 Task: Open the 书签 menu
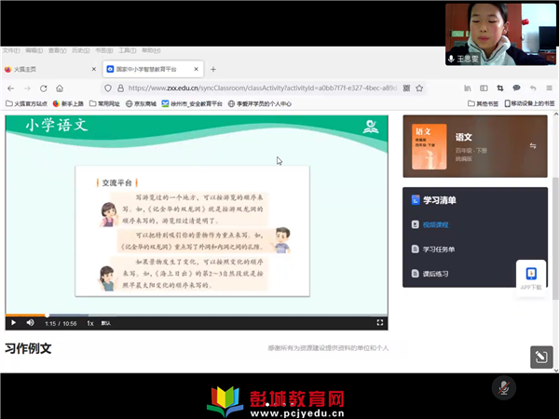coord(104,50)
